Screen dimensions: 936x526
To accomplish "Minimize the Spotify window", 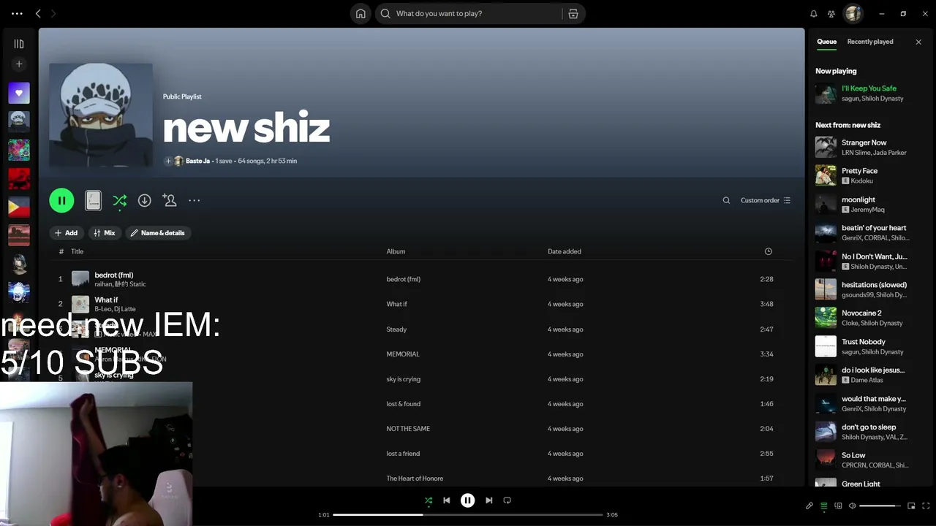I will tap(882, 14).
